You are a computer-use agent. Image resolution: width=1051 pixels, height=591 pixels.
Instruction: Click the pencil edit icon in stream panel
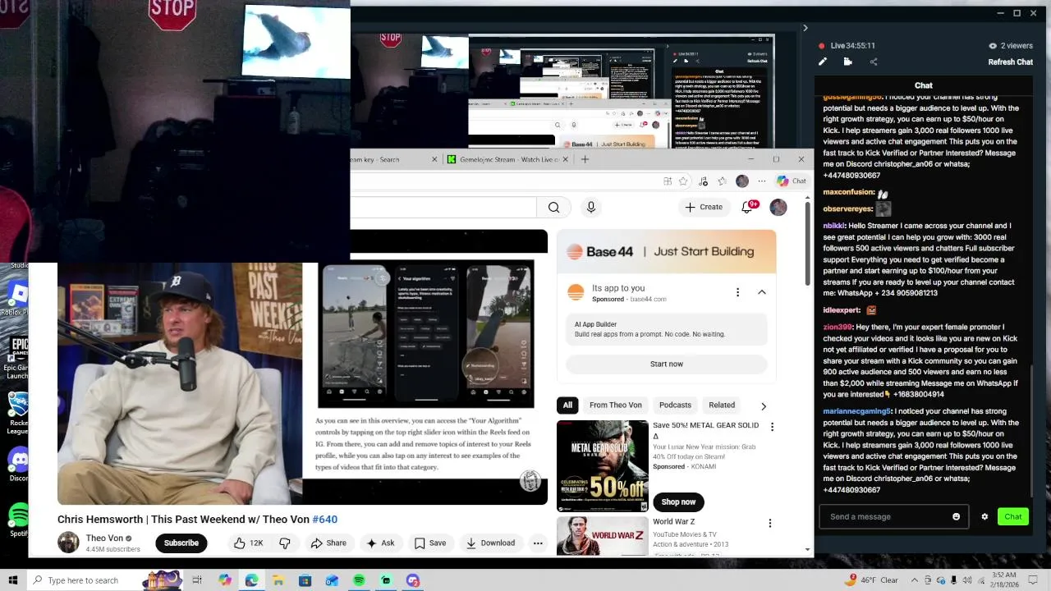[x=823, y=62]
